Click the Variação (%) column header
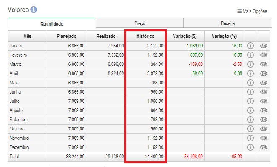The width and height of the screenshot is (277, 167). [224, 36]
